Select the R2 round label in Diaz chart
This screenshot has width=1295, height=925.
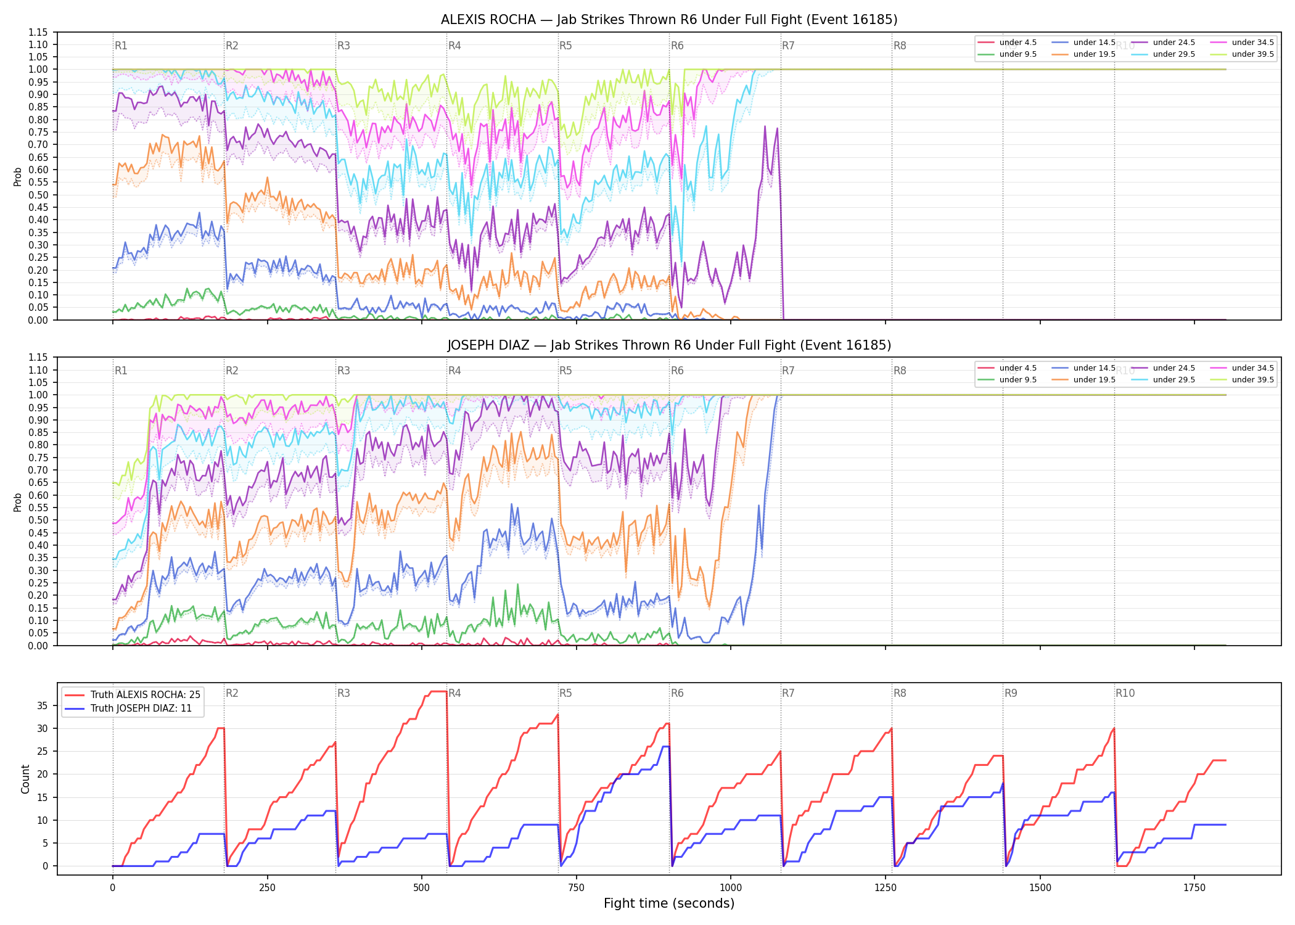tap(232, 371)
